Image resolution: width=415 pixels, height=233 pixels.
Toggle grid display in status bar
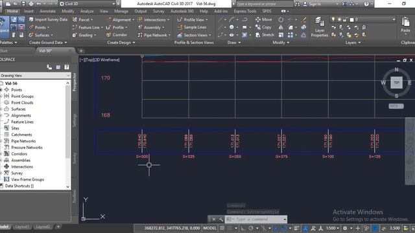tap(222, 228)
